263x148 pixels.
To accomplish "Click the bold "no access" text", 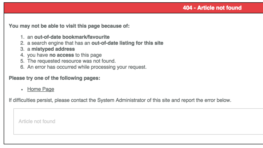I will (x=62, y=55).
